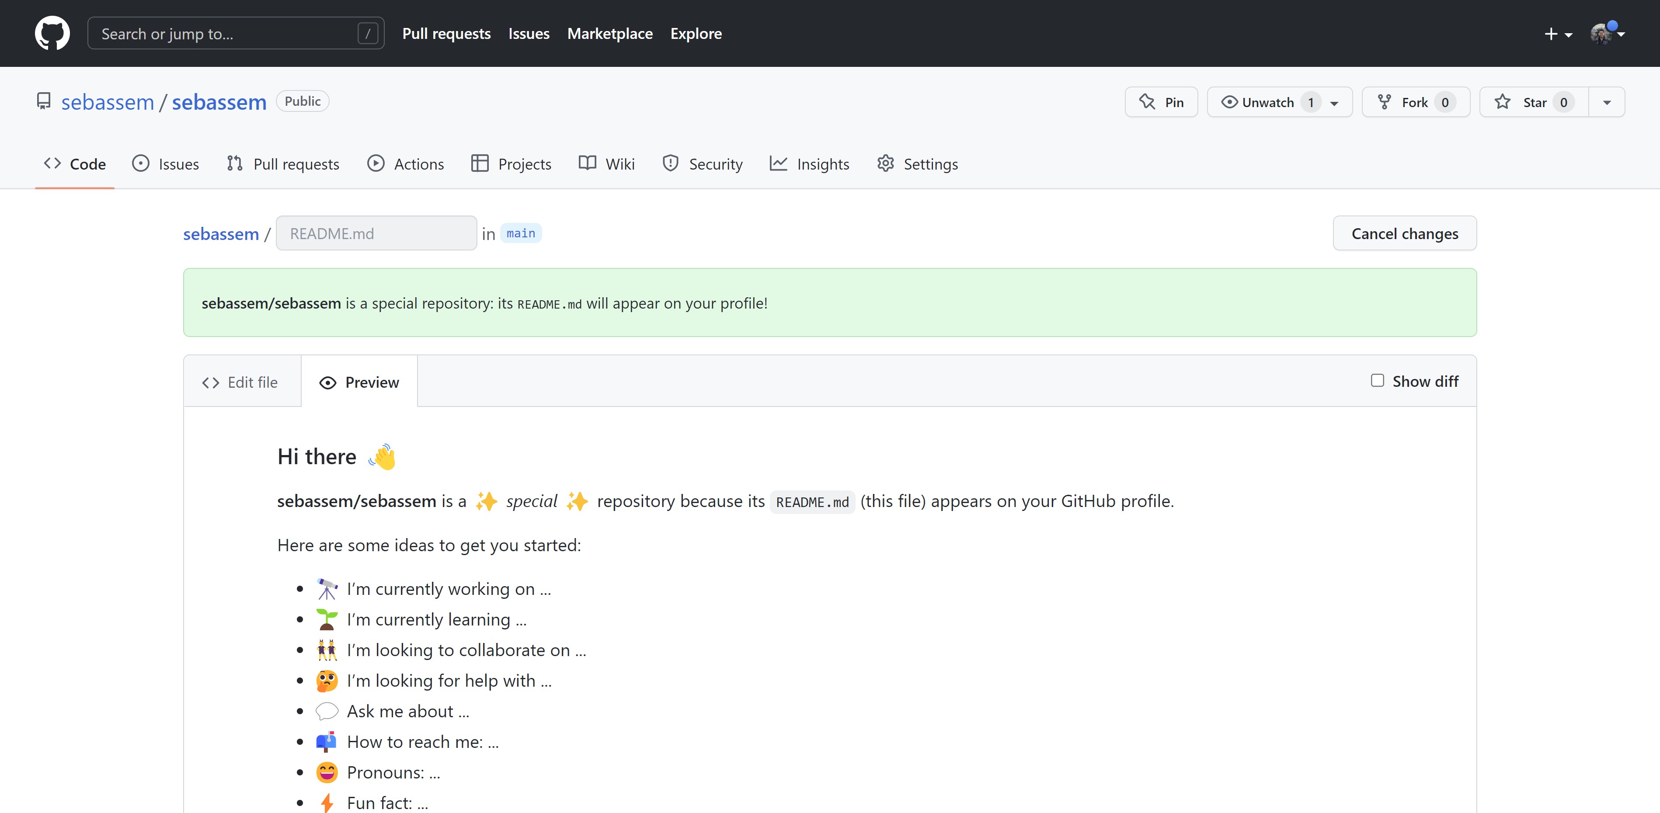Expand the Unwatch notifications dropdown arrow
The height and width of the screenshot is (813, 1660).
click(1335, 103)
